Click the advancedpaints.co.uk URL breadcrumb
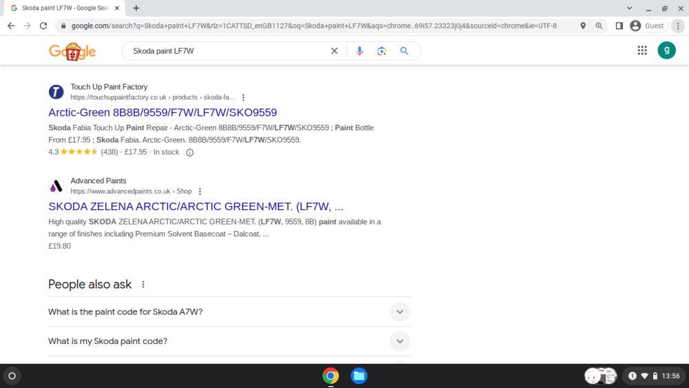The width and height of the screenshot is (689, 388). tap(131, 192)
